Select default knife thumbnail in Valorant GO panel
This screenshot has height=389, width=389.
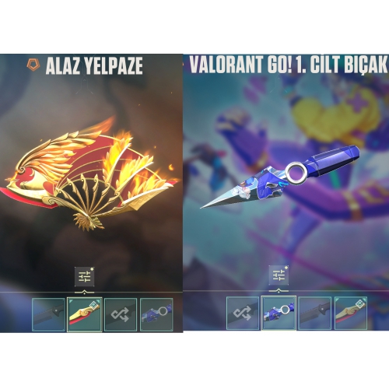tap(314, 313)
